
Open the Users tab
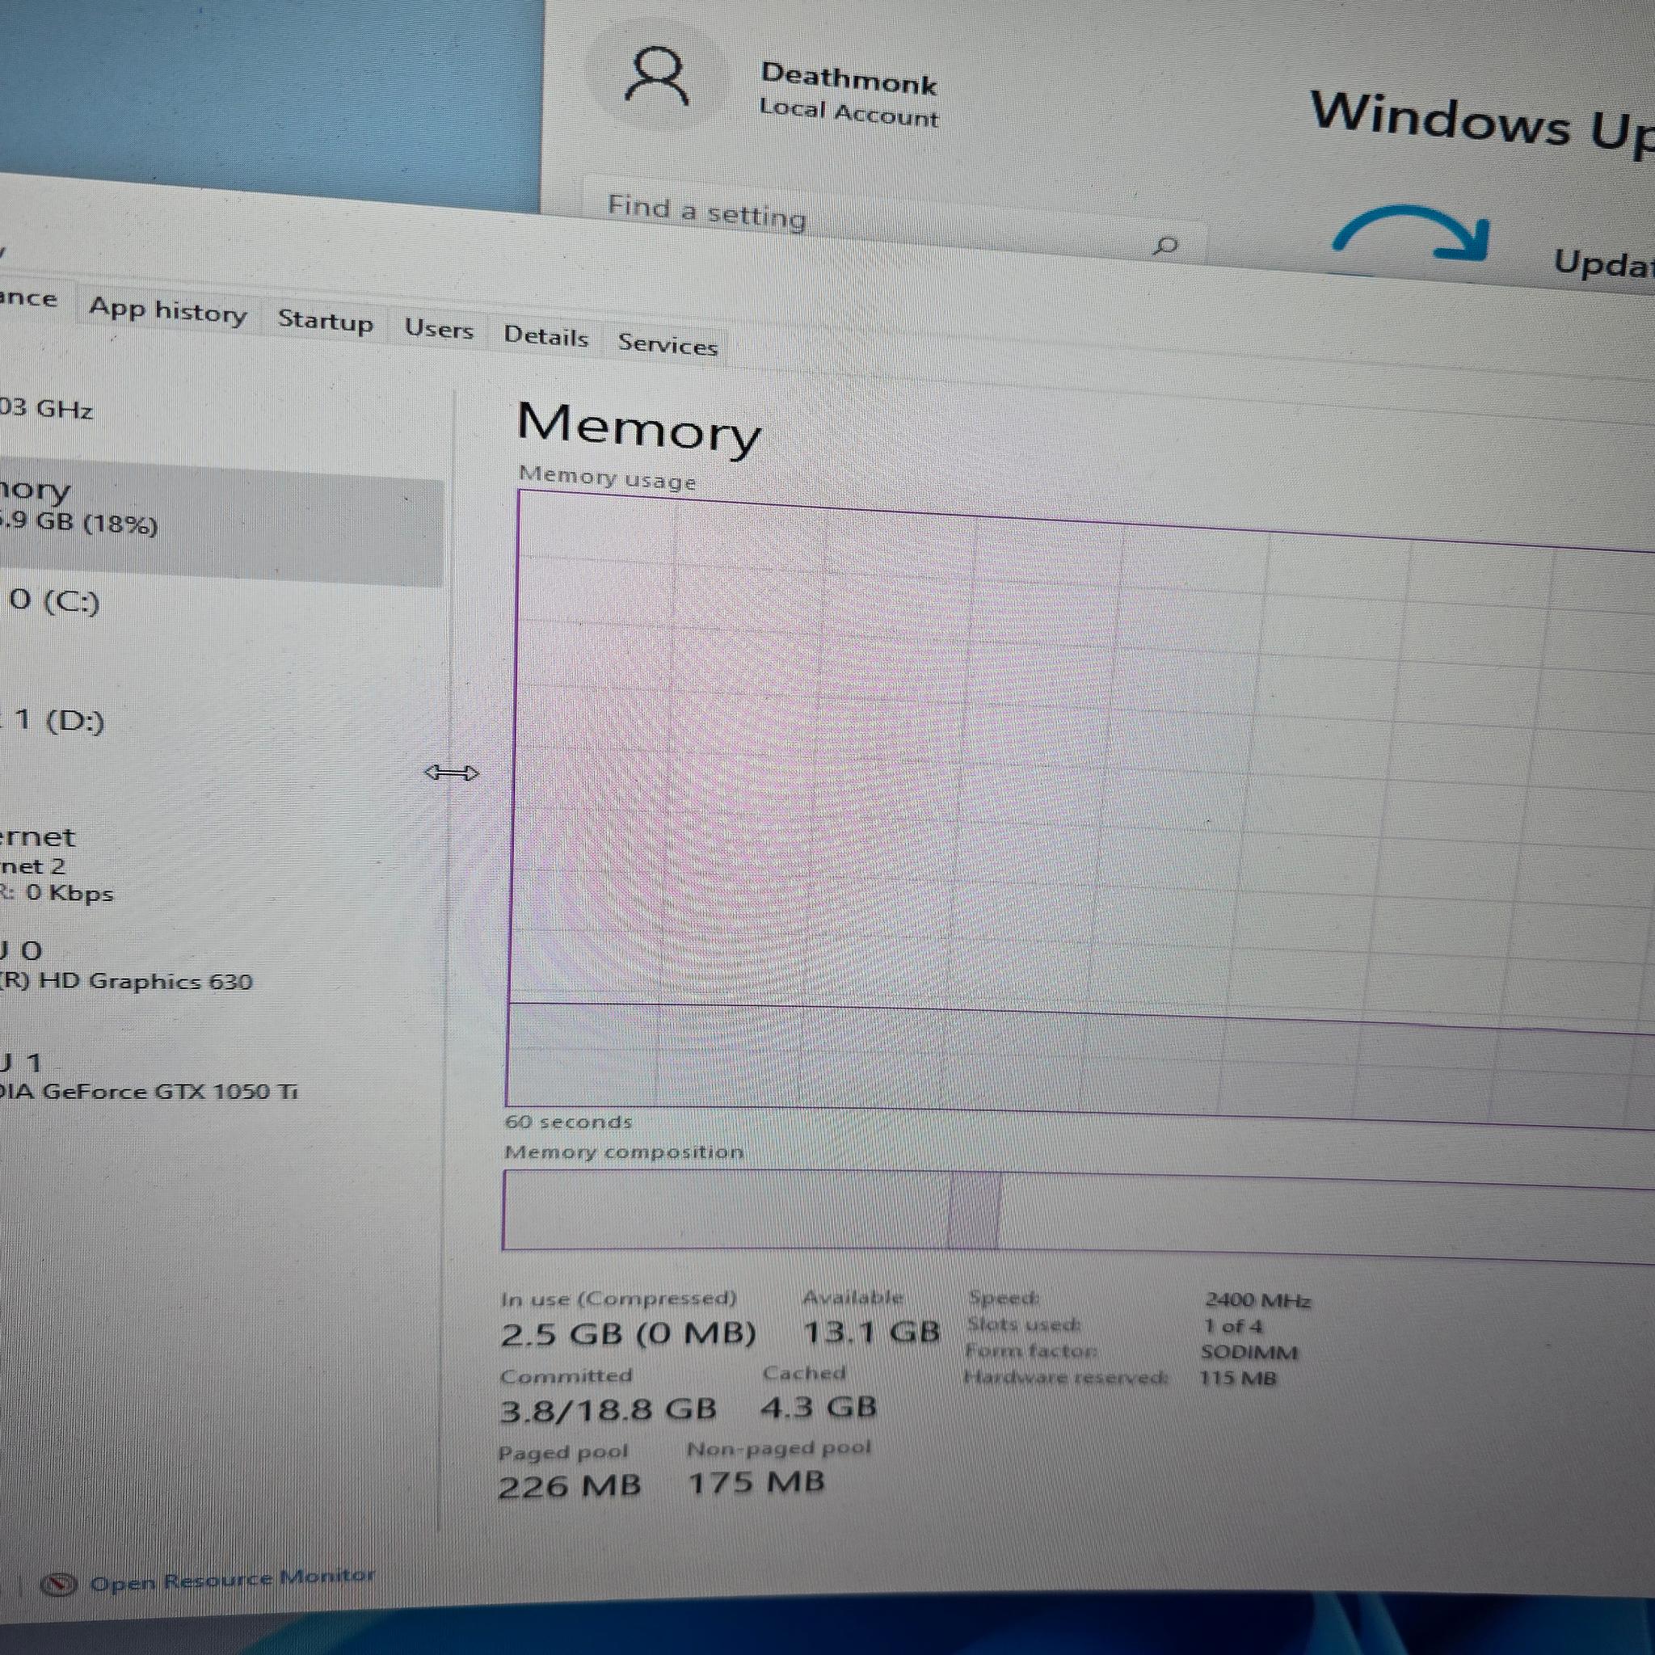tap(439, 329)
